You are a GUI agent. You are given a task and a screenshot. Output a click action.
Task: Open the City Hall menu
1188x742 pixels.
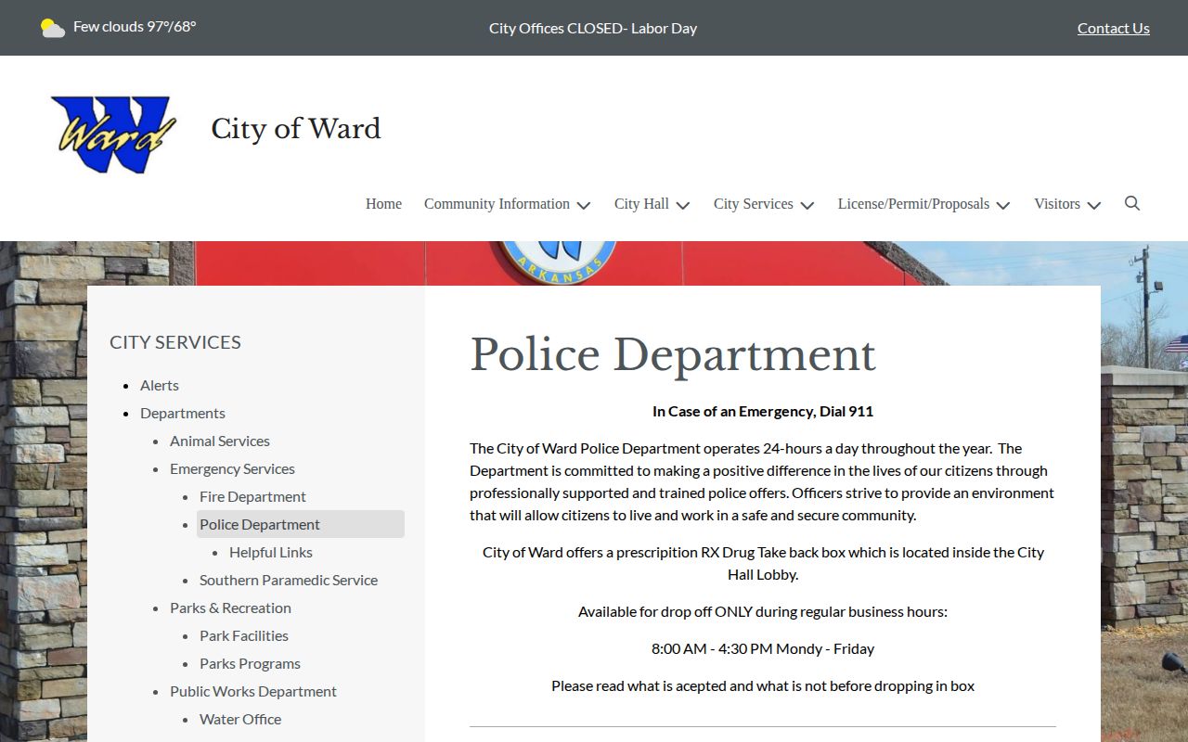point(641,204)
